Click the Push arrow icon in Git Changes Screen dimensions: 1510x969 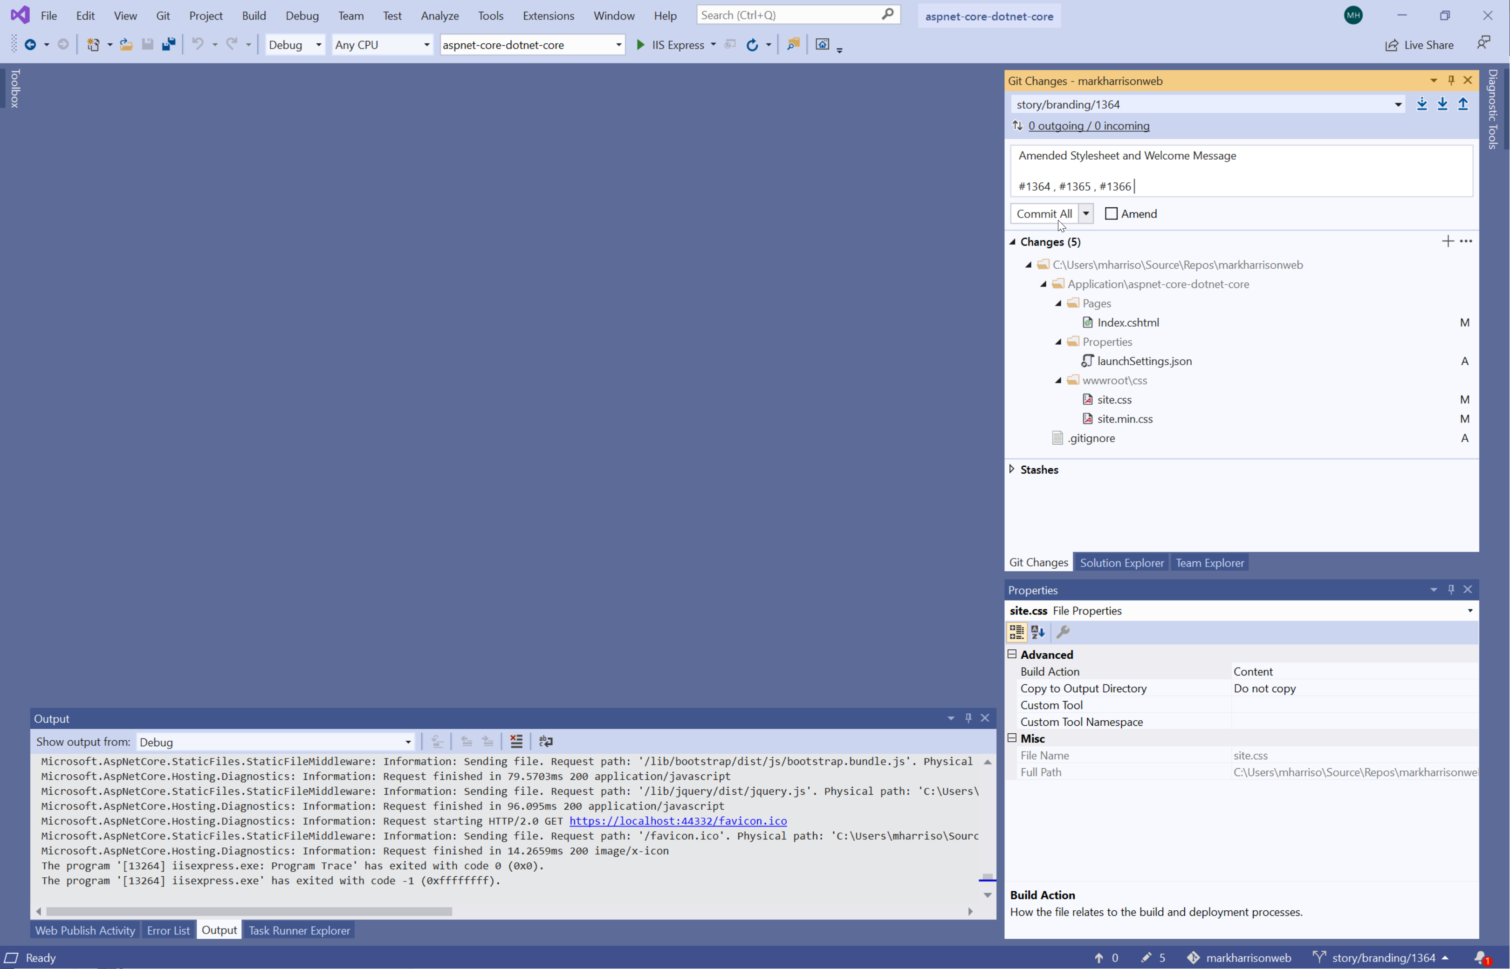coord(1463,104)
